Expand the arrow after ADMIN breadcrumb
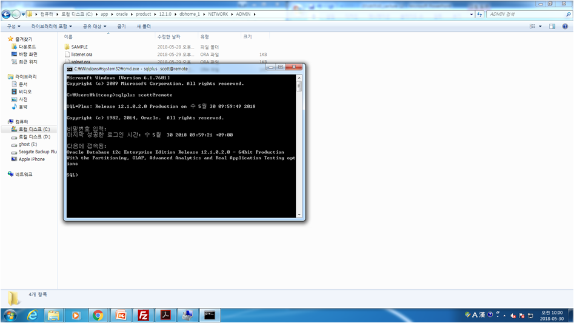 [x=255, y=15]
